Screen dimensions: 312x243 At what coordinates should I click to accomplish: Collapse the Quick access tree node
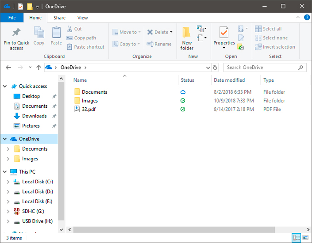coord(5,86)
